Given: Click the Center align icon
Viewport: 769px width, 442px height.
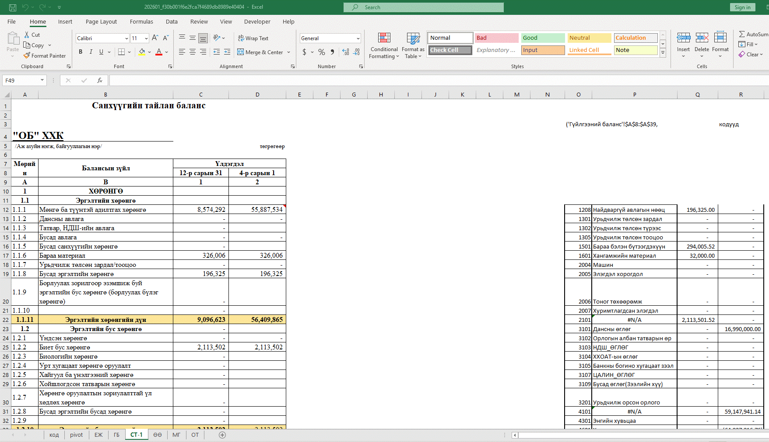Looking at the screenshot, I should (x=193, y=52).
